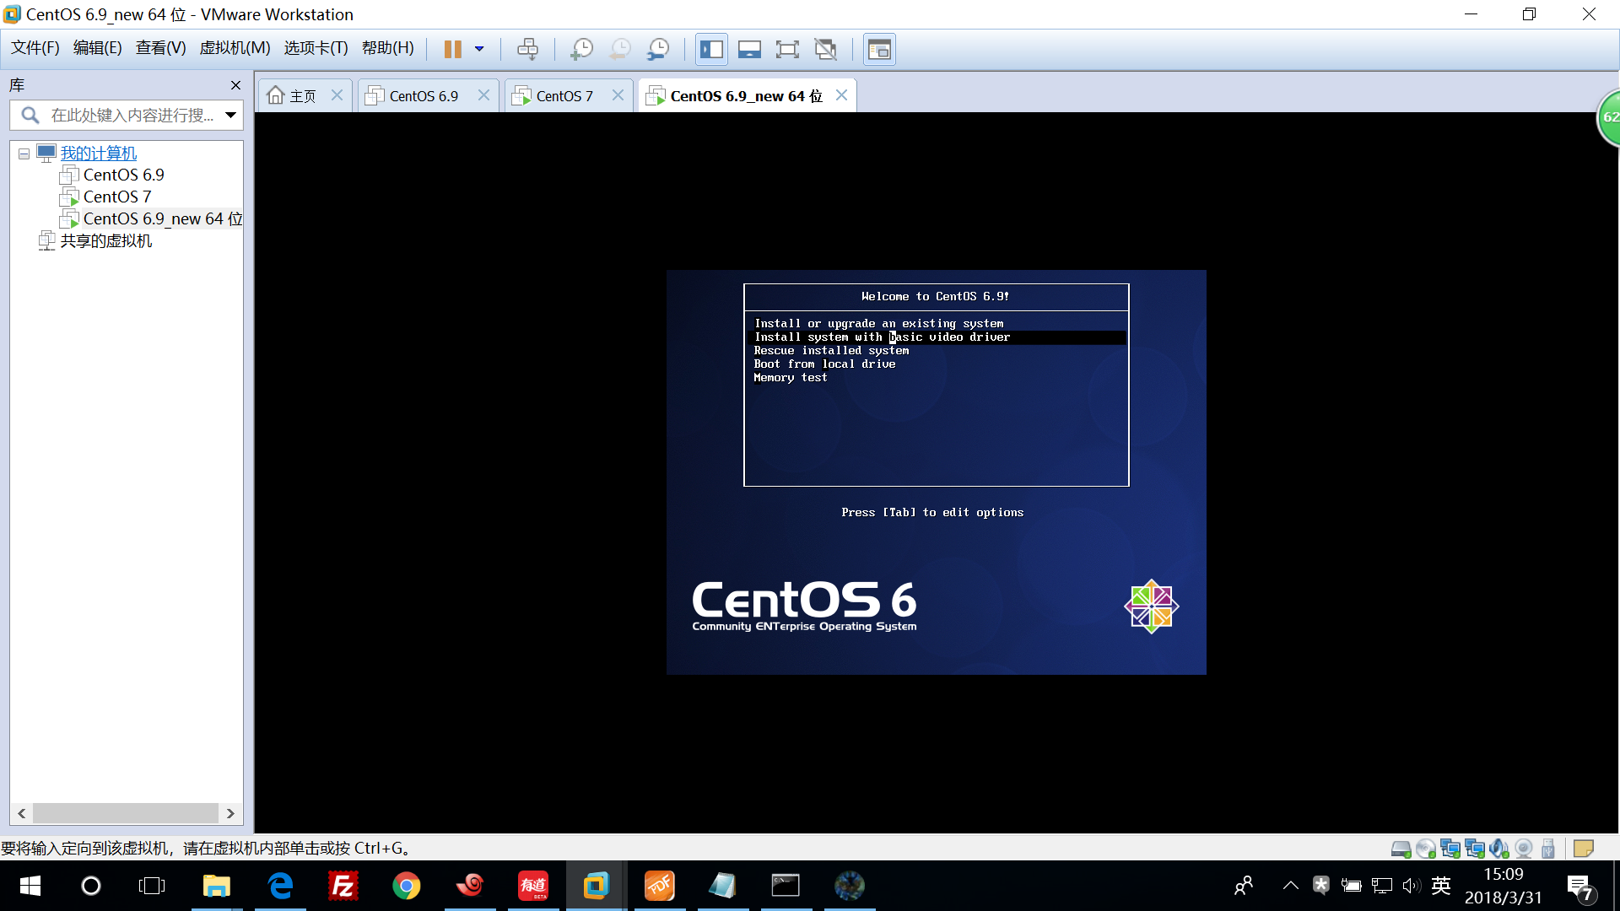Select 我的计算机 in the library tree
This screenshot has height=911, width=1620.
pyautogui.click(x=98, y=154)
